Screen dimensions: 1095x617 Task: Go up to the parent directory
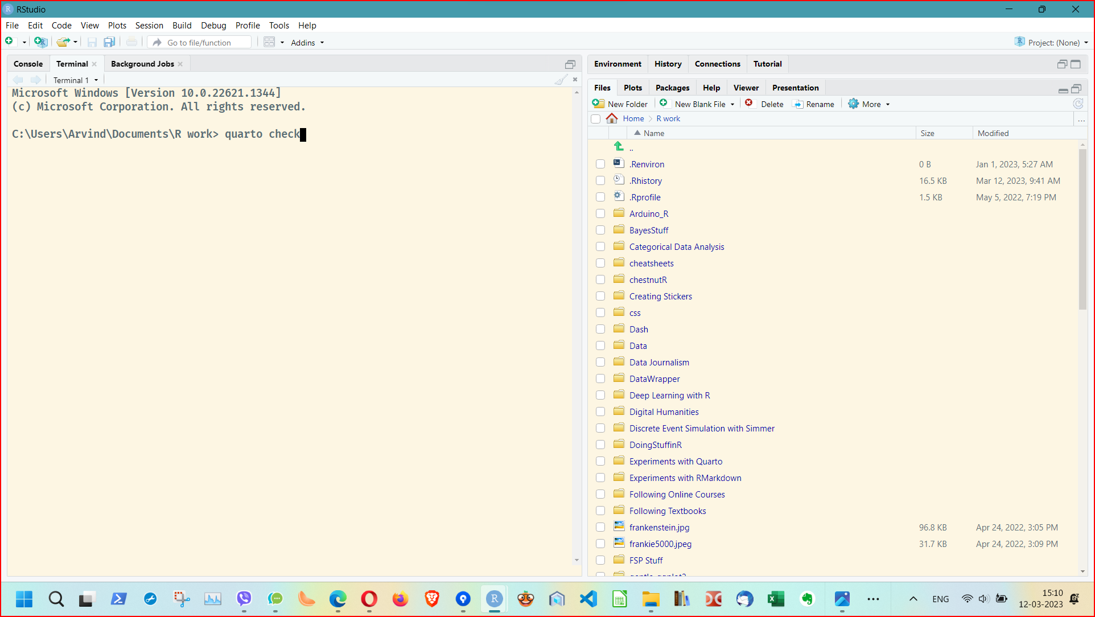pyautogui.click(x=619, y=147)
